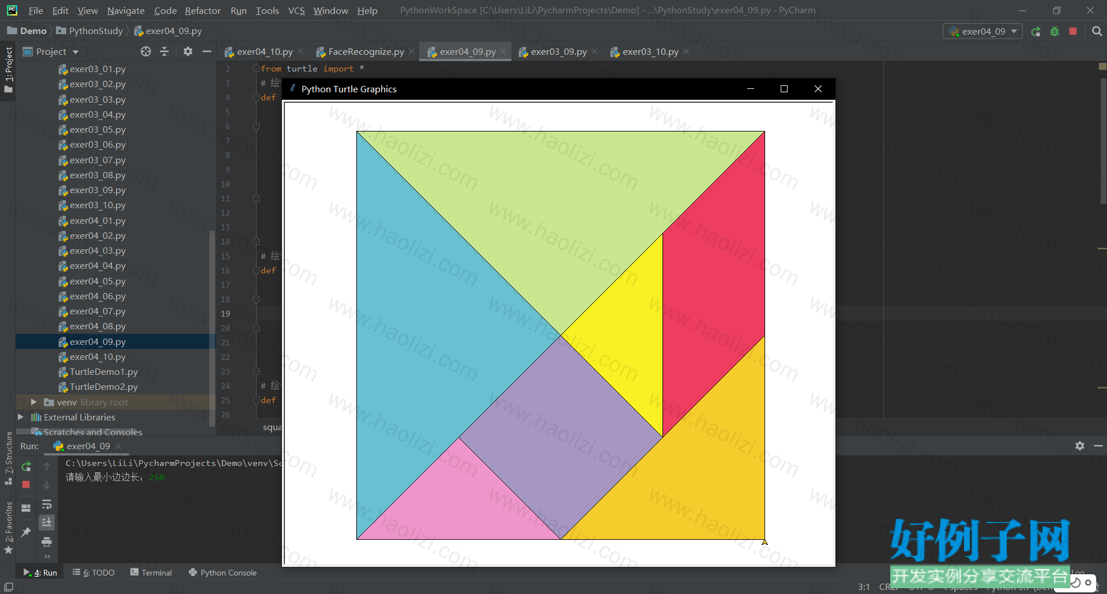Open the VCS menu
The width and height of the screenshot is (1107, 594).
[296, 10]
